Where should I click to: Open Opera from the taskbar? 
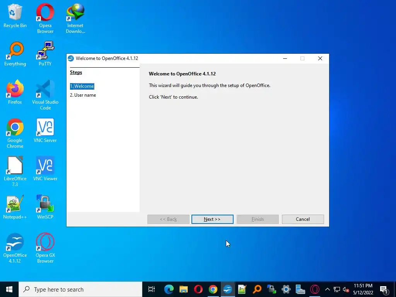[198, 289]
